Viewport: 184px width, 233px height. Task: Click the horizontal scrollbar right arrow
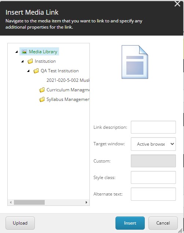(x=87, y=203)
